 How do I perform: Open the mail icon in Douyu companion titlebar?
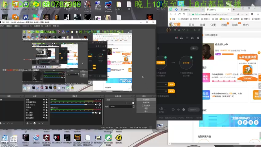click(x=175, y=30)
